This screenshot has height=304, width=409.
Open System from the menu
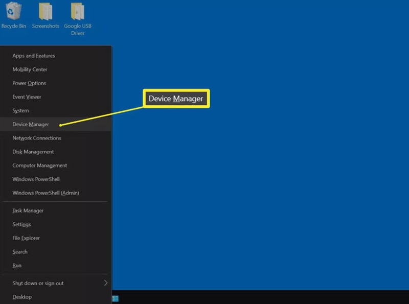(57, 110)
